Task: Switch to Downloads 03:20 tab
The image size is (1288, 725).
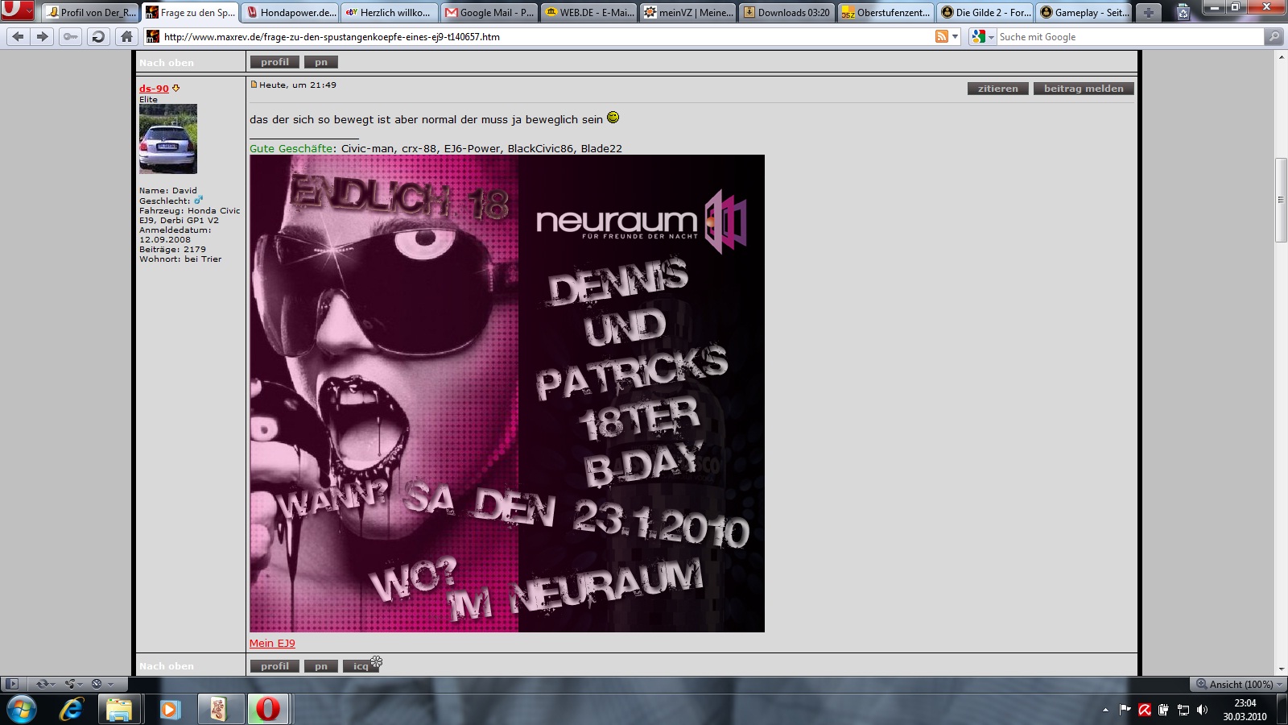Action: (x=788, y=12)
